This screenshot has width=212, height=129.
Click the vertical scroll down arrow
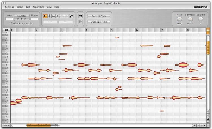[x=208, y=115]
